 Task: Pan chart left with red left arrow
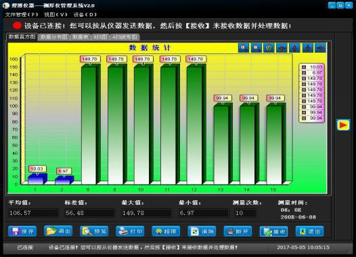282,48
